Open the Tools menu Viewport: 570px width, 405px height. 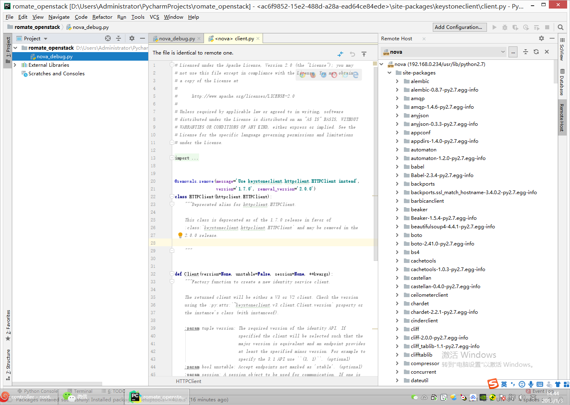(138, 17)
